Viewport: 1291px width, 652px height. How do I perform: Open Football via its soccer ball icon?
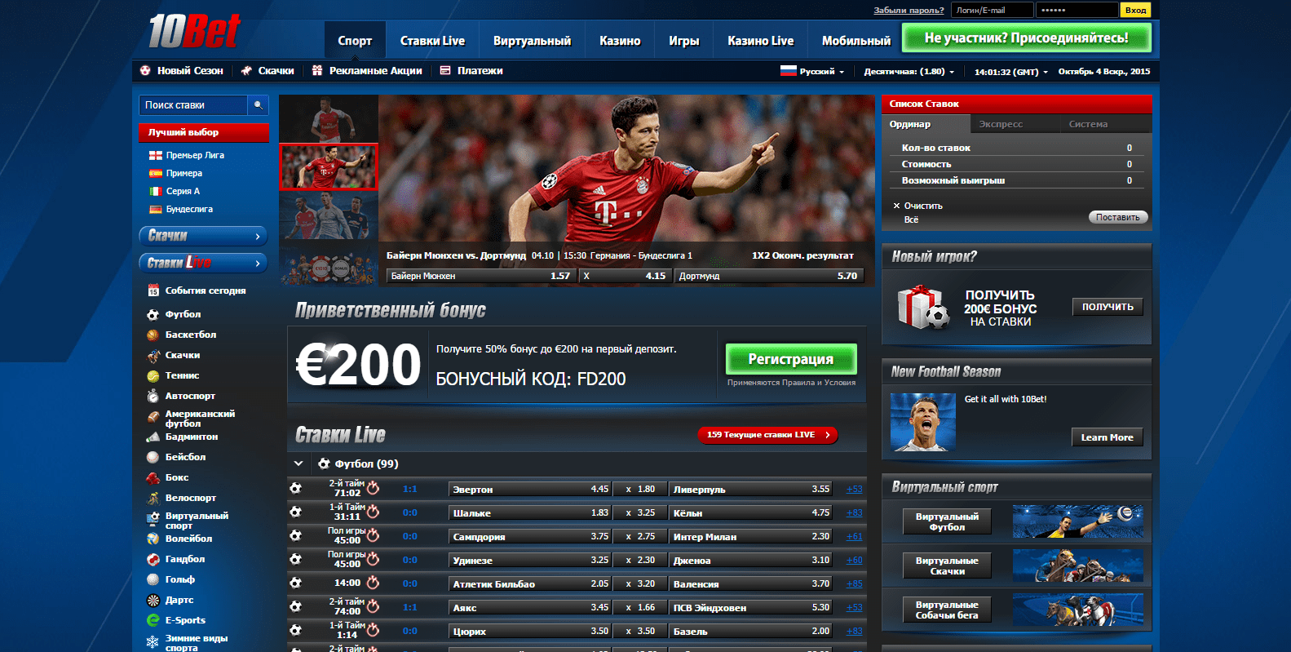click(153, 314)
